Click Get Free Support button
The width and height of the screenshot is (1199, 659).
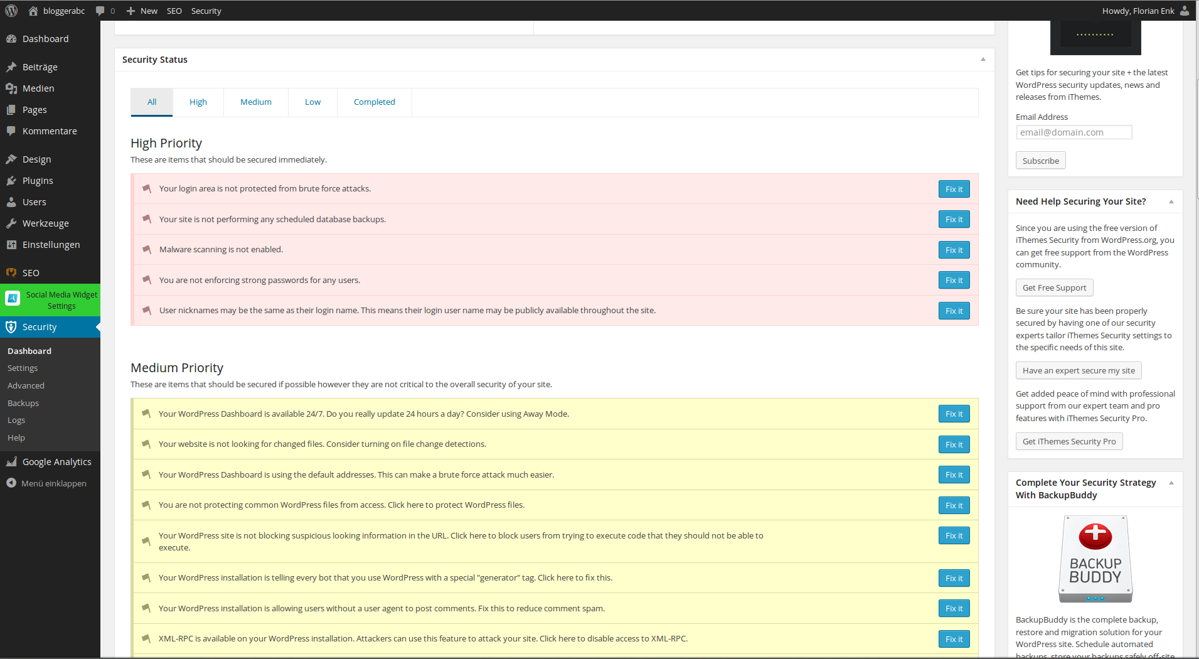click(x=1054, y=287)
